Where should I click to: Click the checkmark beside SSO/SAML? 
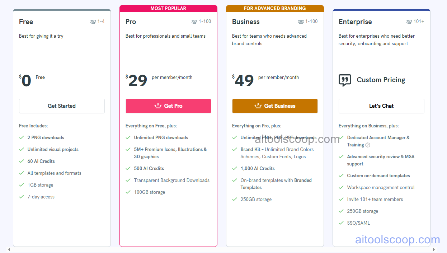(x=341, y=222)
